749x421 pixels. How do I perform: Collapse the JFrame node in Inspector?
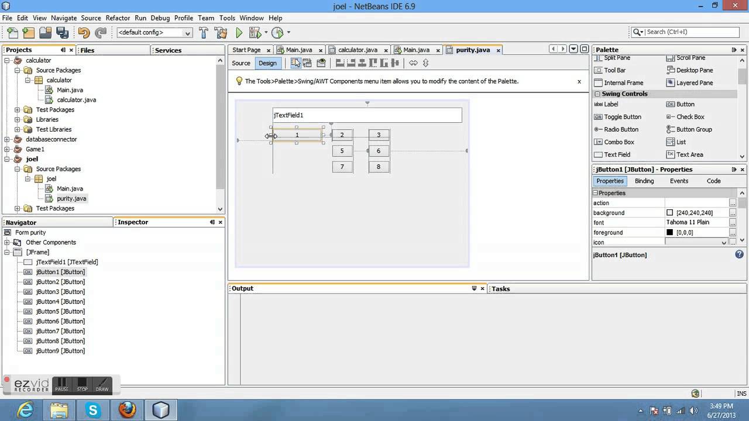(x=7, y=252)
